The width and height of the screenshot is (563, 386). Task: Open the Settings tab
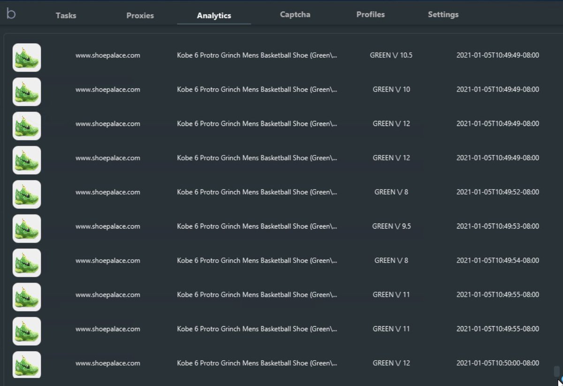coord(443,15)
